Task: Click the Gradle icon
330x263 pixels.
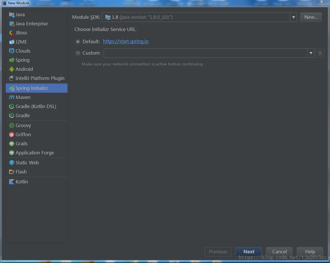Action: [12, 115]
